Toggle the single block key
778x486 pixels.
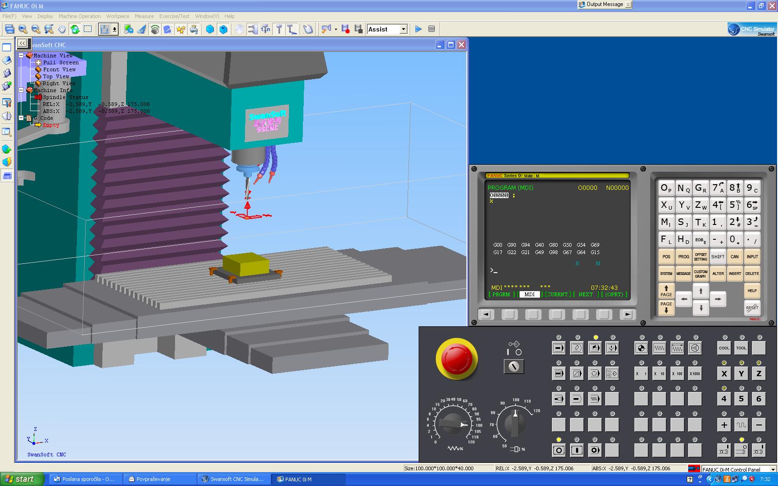pos(559,373)
